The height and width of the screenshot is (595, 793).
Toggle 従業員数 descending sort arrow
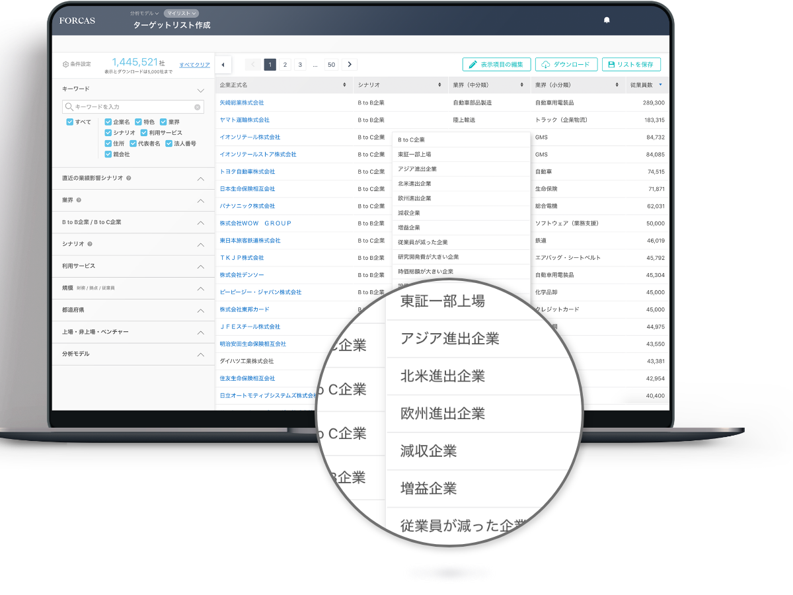tap(660, 85)
